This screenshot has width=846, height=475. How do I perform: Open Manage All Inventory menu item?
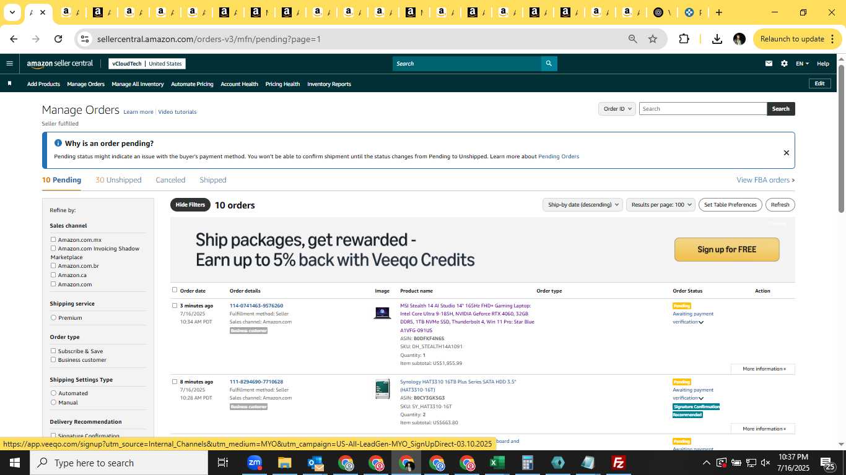tap(137, 84)
